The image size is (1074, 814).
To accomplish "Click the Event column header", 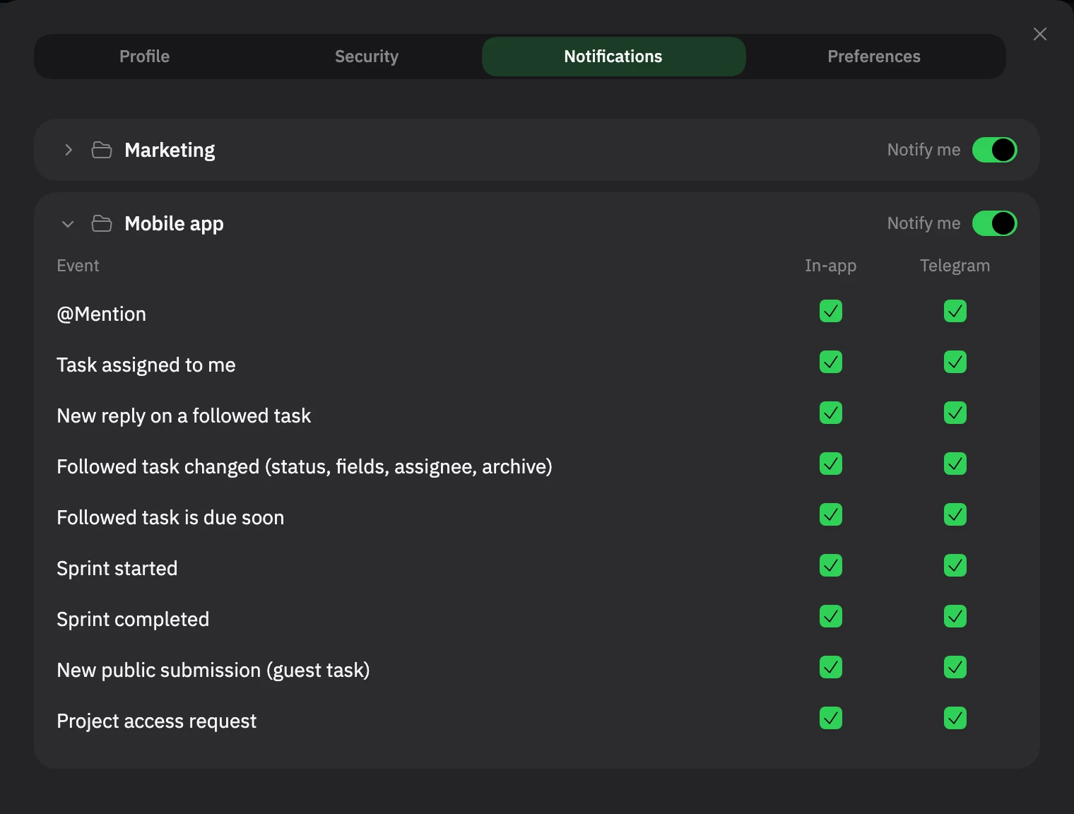I will [x=78, y=266].
